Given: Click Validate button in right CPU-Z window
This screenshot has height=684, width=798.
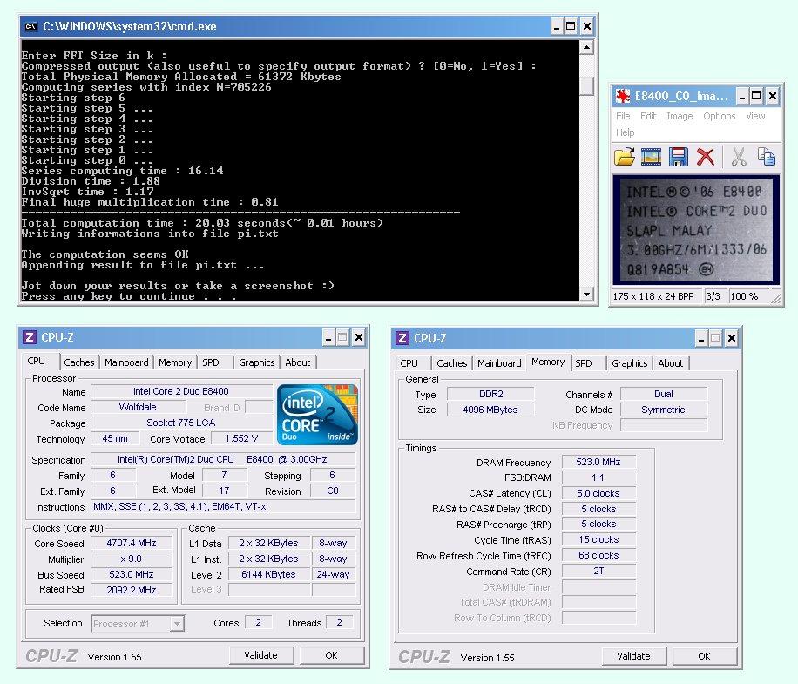Looking at the screenshot, I should point(633,656).
